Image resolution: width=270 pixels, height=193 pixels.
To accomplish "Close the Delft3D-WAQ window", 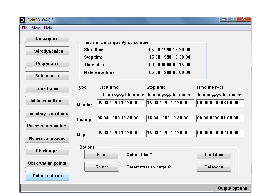I will [243, 19].
